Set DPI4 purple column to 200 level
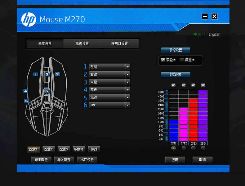Image resolution: width=245 pixels, height=186 pixels. click(x=203, y=139)
